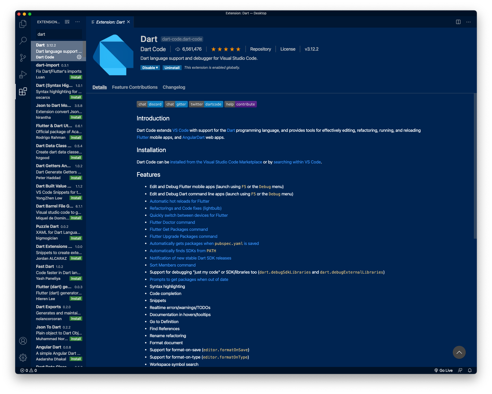
Task: Open the Extensions view icon
Action: tap(23, 91)
